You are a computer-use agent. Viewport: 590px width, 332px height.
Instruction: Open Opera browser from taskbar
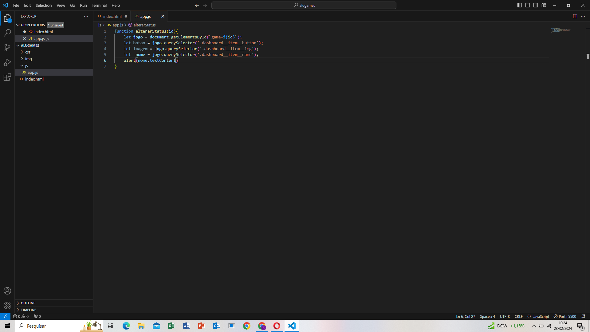tap(277, 326)
